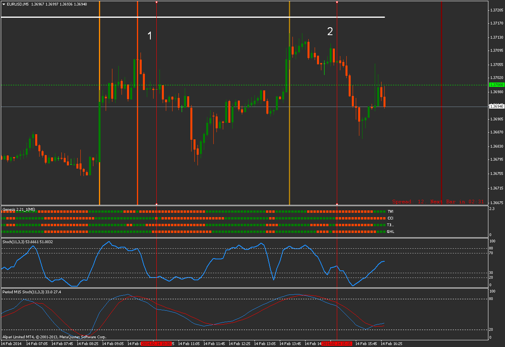Viewport: 505px width, 347px height.
Task: Click the 14 Feb 12:25 time label
Action: coord(239,344)
